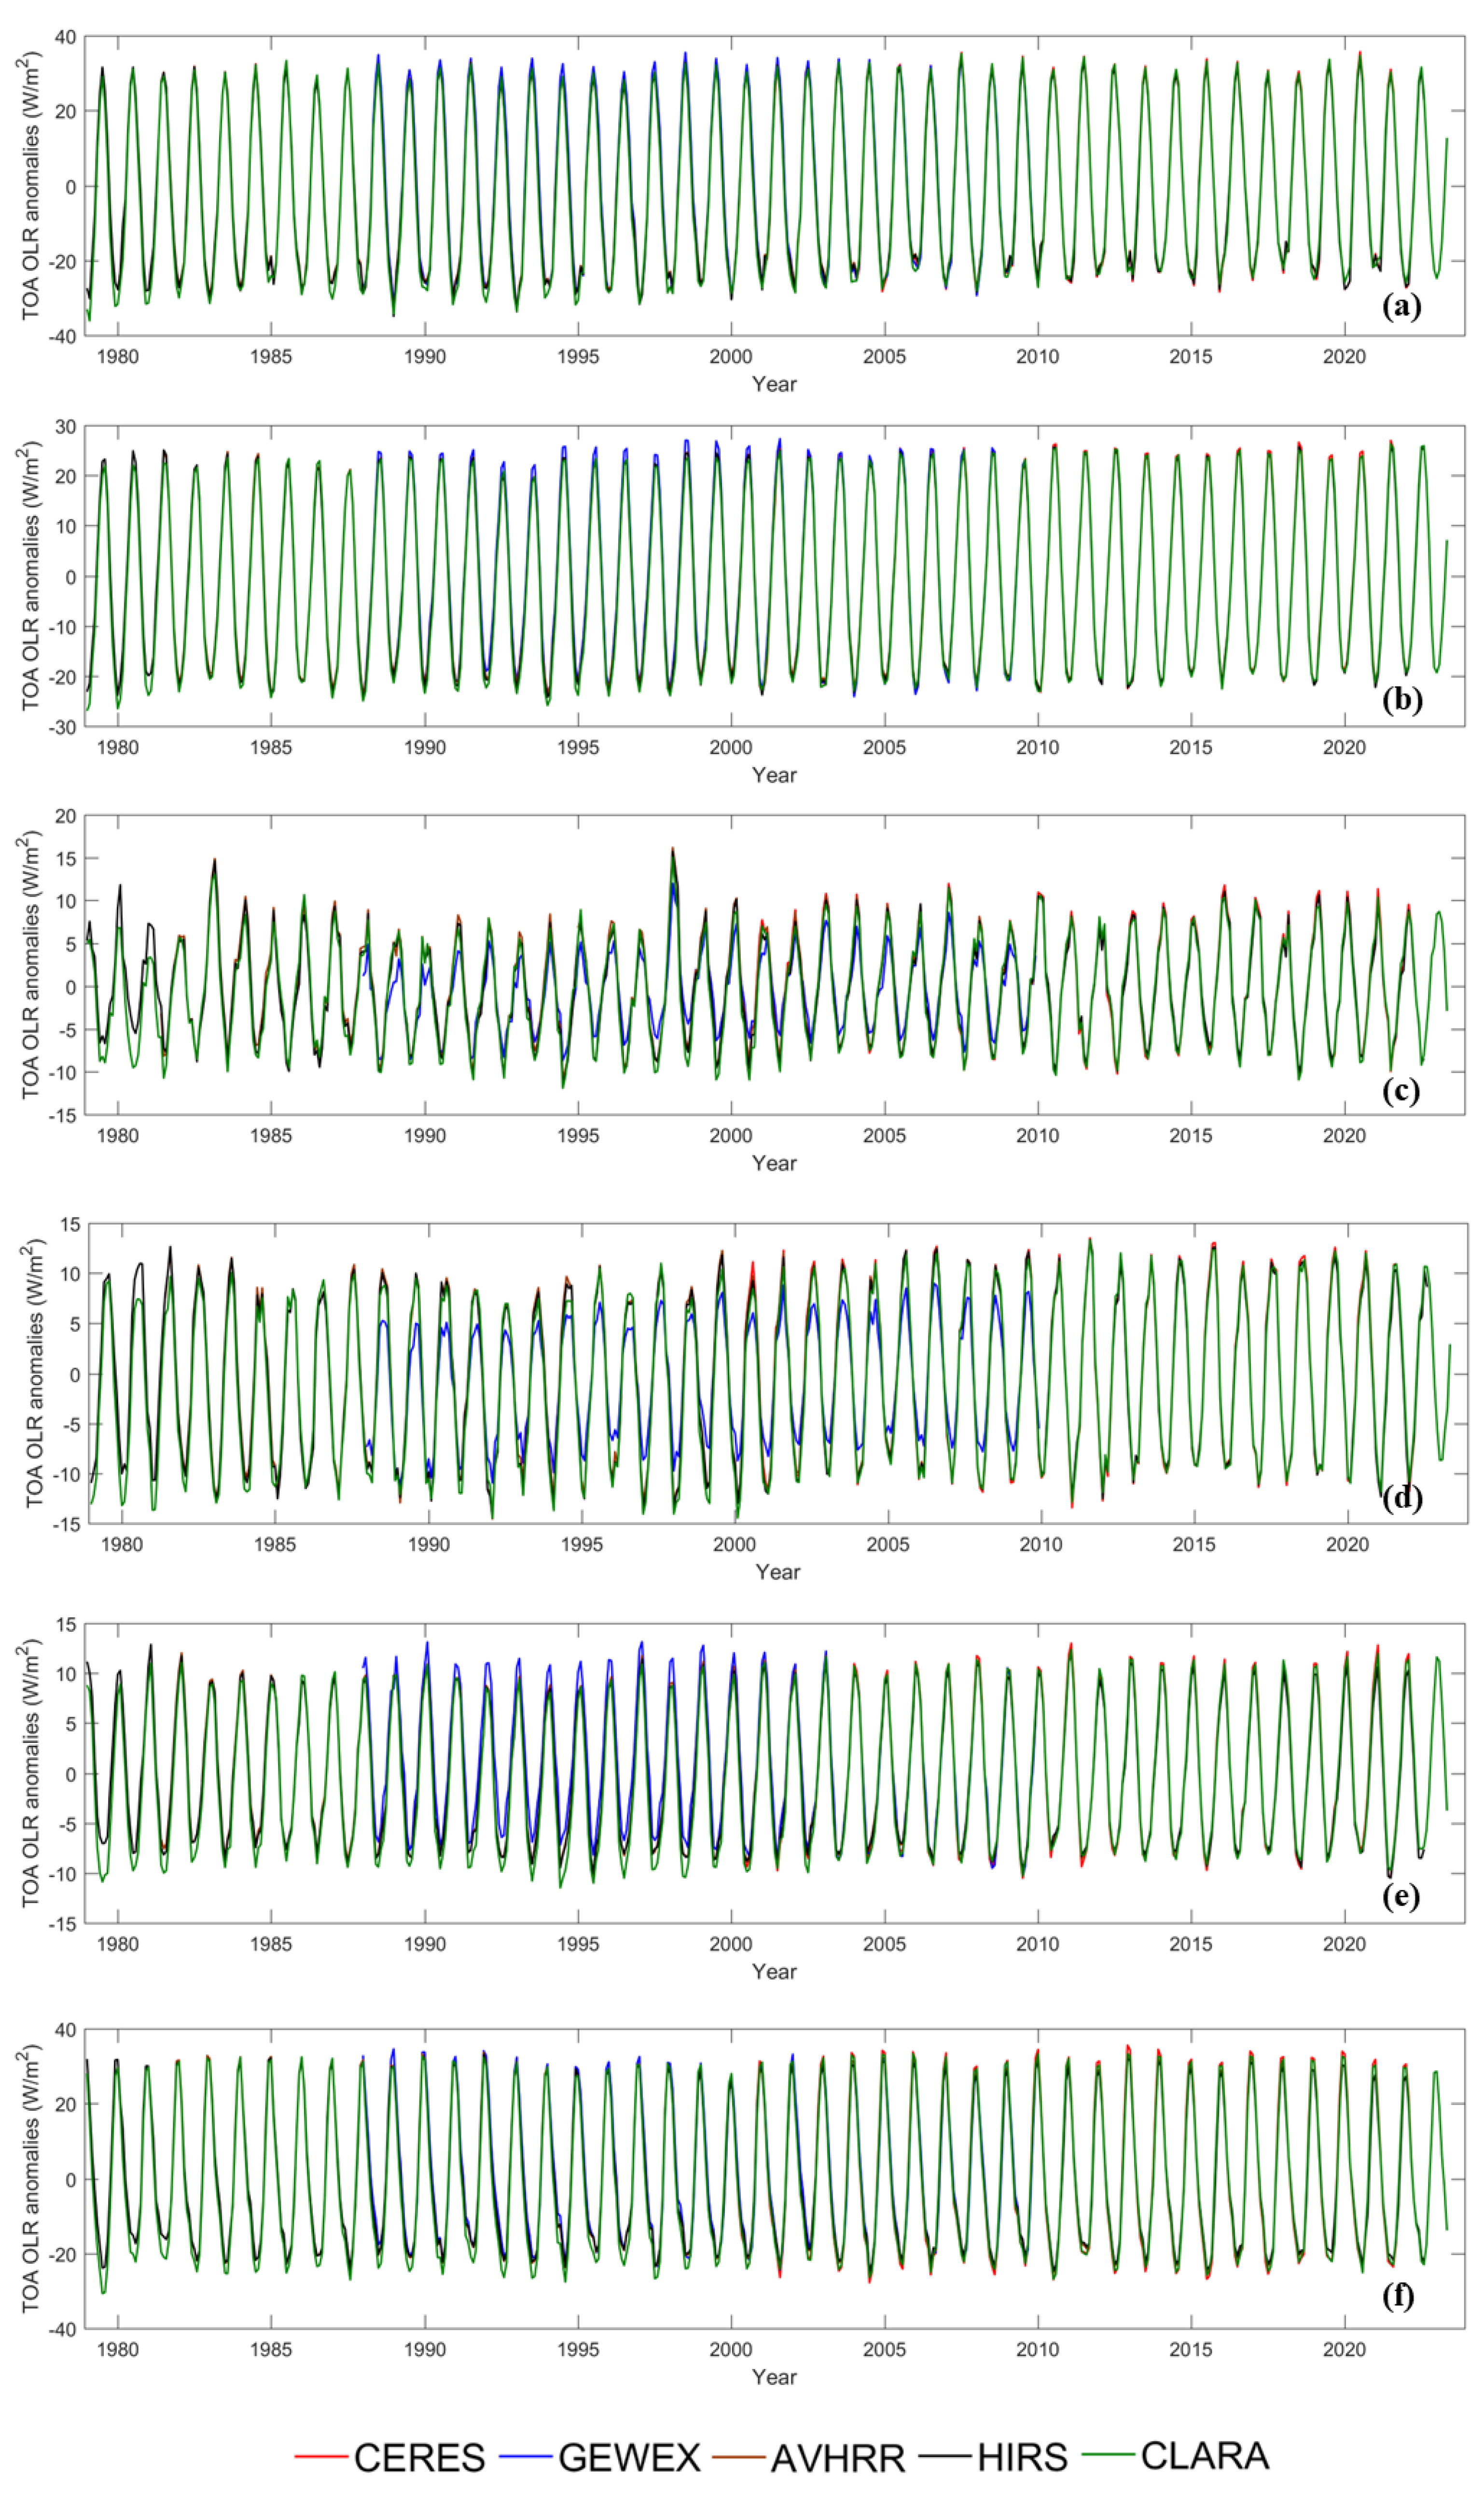Click the Year axis title under panel (a)

coord(774,384)
